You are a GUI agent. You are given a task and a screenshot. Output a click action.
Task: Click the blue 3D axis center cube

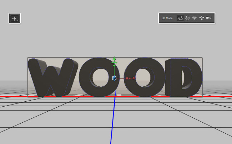[x=114, y=78]
